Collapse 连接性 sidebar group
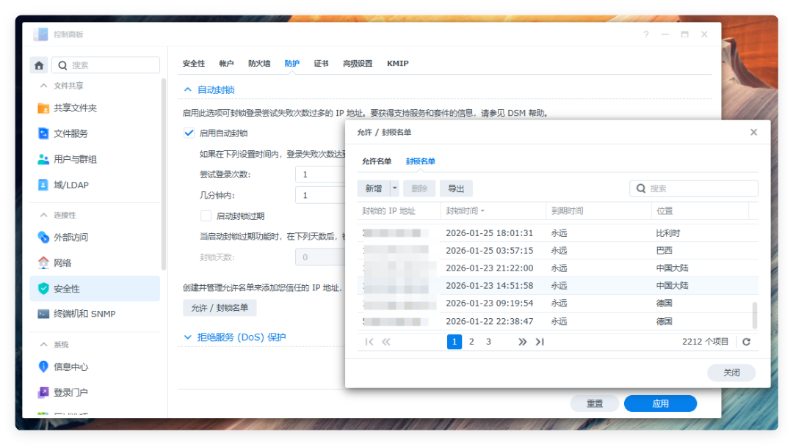Image resolution: width=793 pixels, height=445 pixels. click(x=43, y=216)
